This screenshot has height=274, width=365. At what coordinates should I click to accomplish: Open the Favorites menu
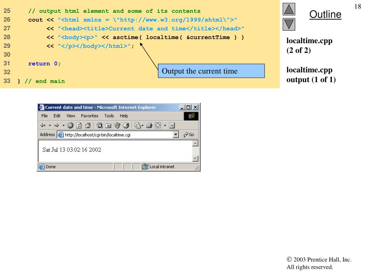(89, 116)
